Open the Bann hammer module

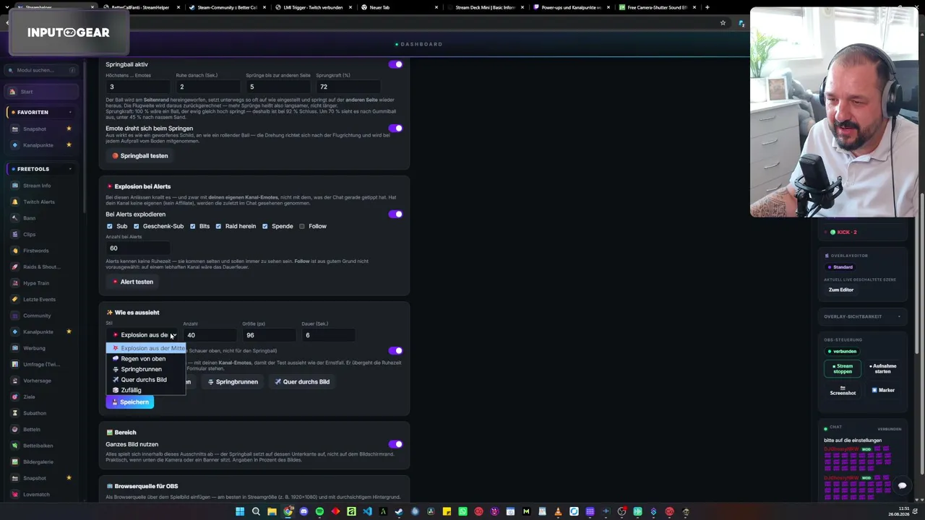[14, 218]
